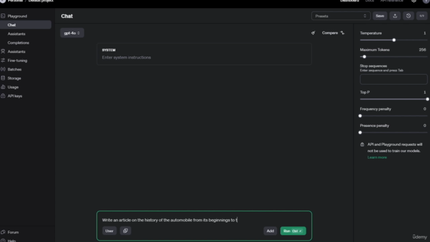Open the Completions page
This screenshot has width=430, height=242.
point(18,43)
